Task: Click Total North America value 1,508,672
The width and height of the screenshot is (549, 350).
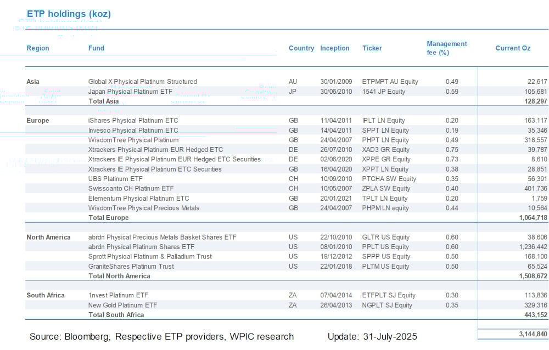Action: (533, 276)
